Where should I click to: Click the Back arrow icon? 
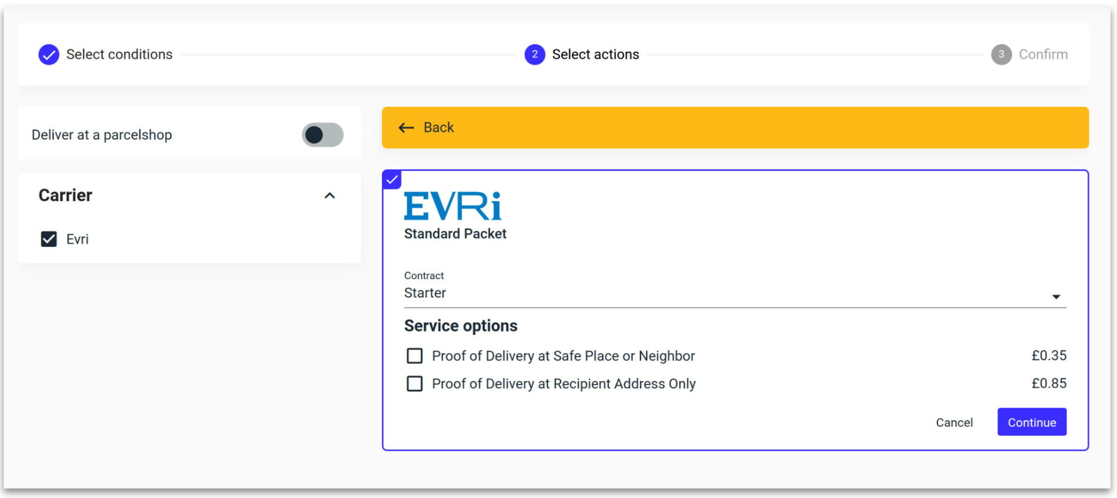(x=406, y=128)
